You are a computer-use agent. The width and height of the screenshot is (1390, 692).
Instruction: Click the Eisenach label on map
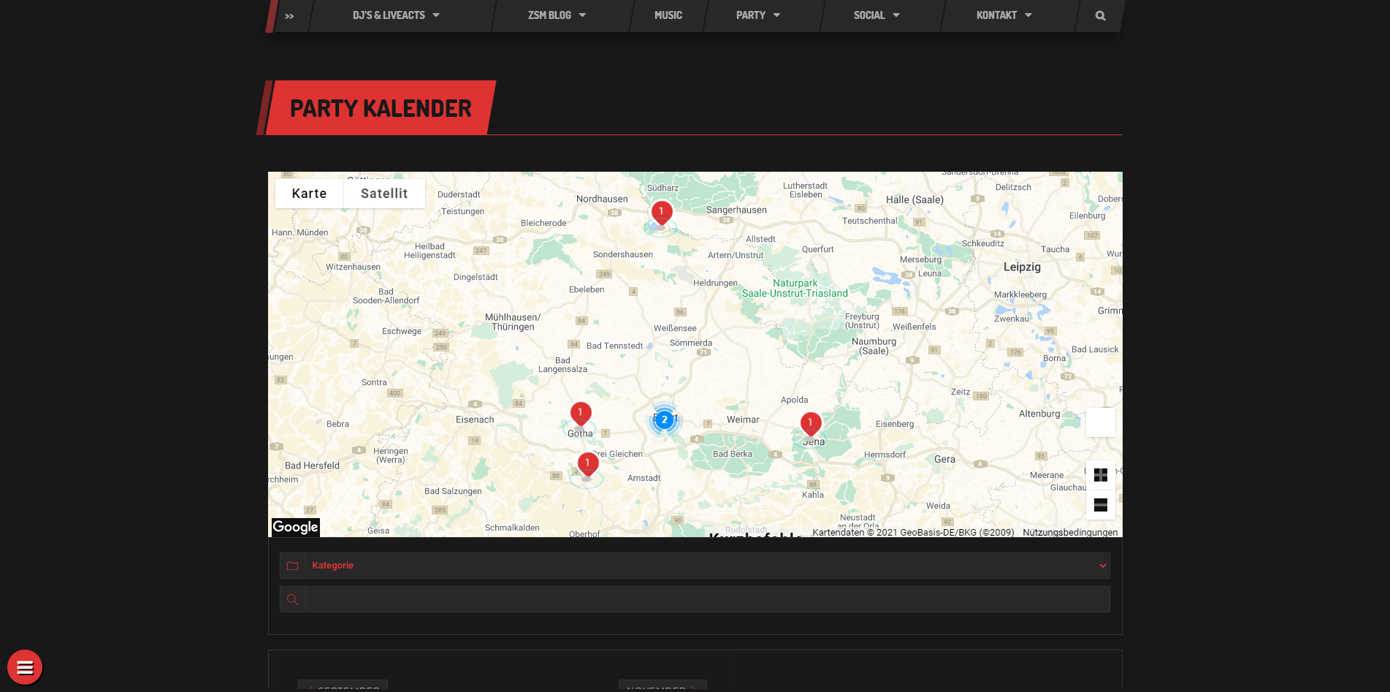tap(475, 419)
